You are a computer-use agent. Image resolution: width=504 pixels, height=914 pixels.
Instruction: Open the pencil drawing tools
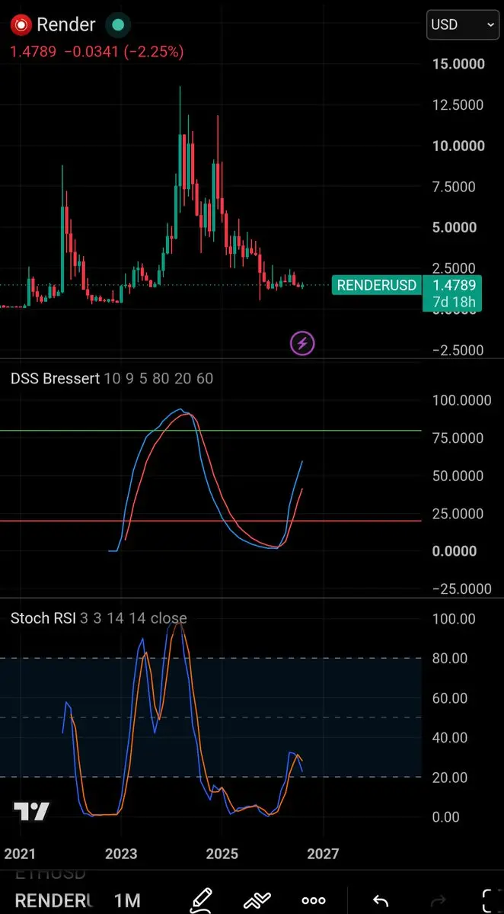(201, 900)
